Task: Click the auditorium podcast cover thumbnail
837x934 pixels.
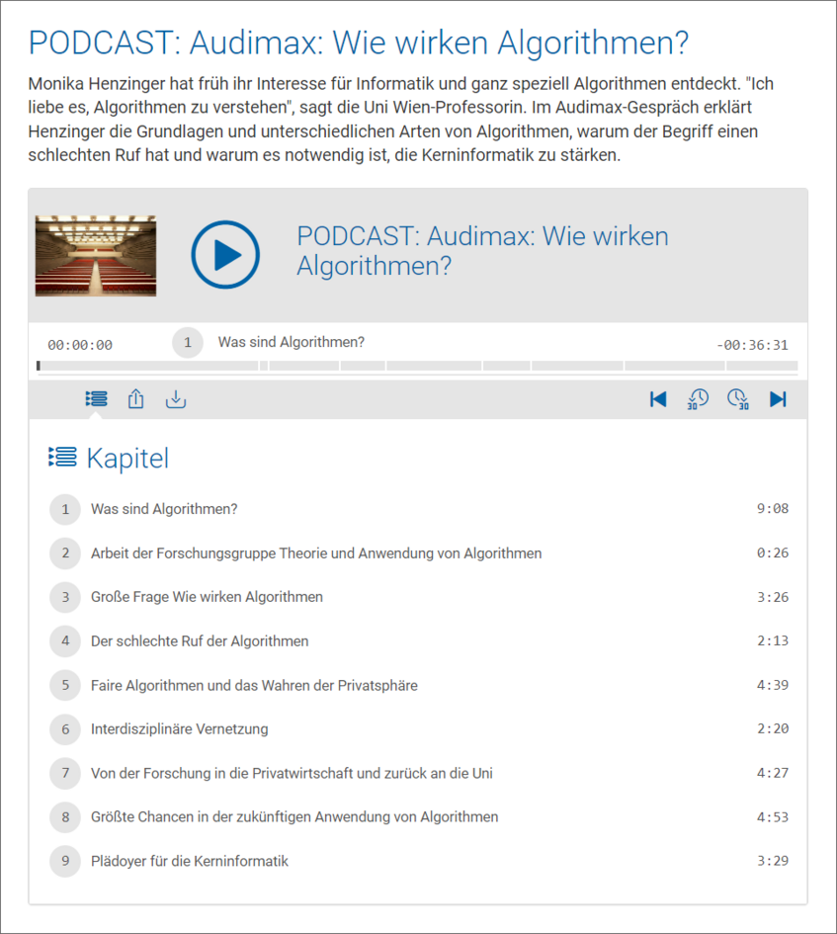Action: coord(96,256)
